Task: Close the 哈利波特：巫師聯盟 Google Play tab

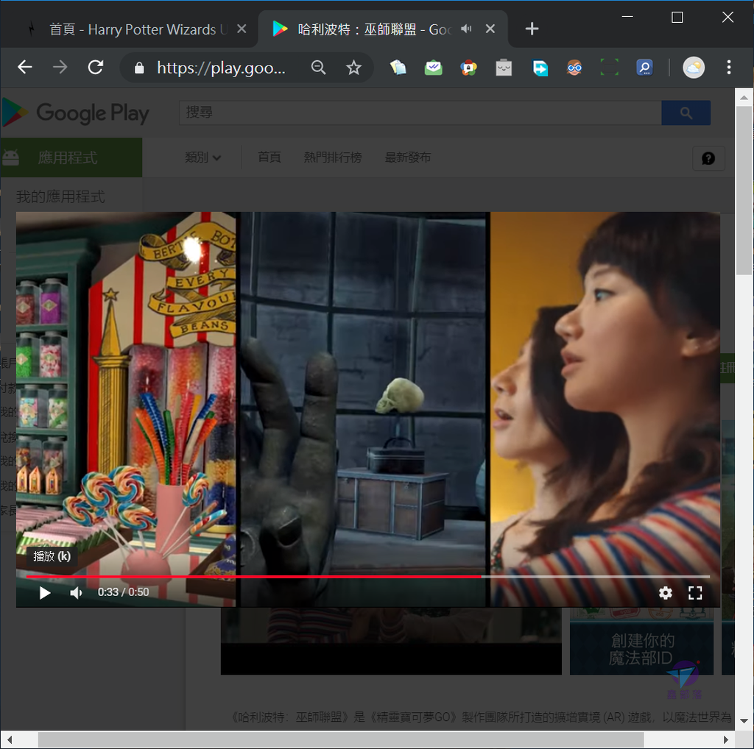Action: click(490, 29)
